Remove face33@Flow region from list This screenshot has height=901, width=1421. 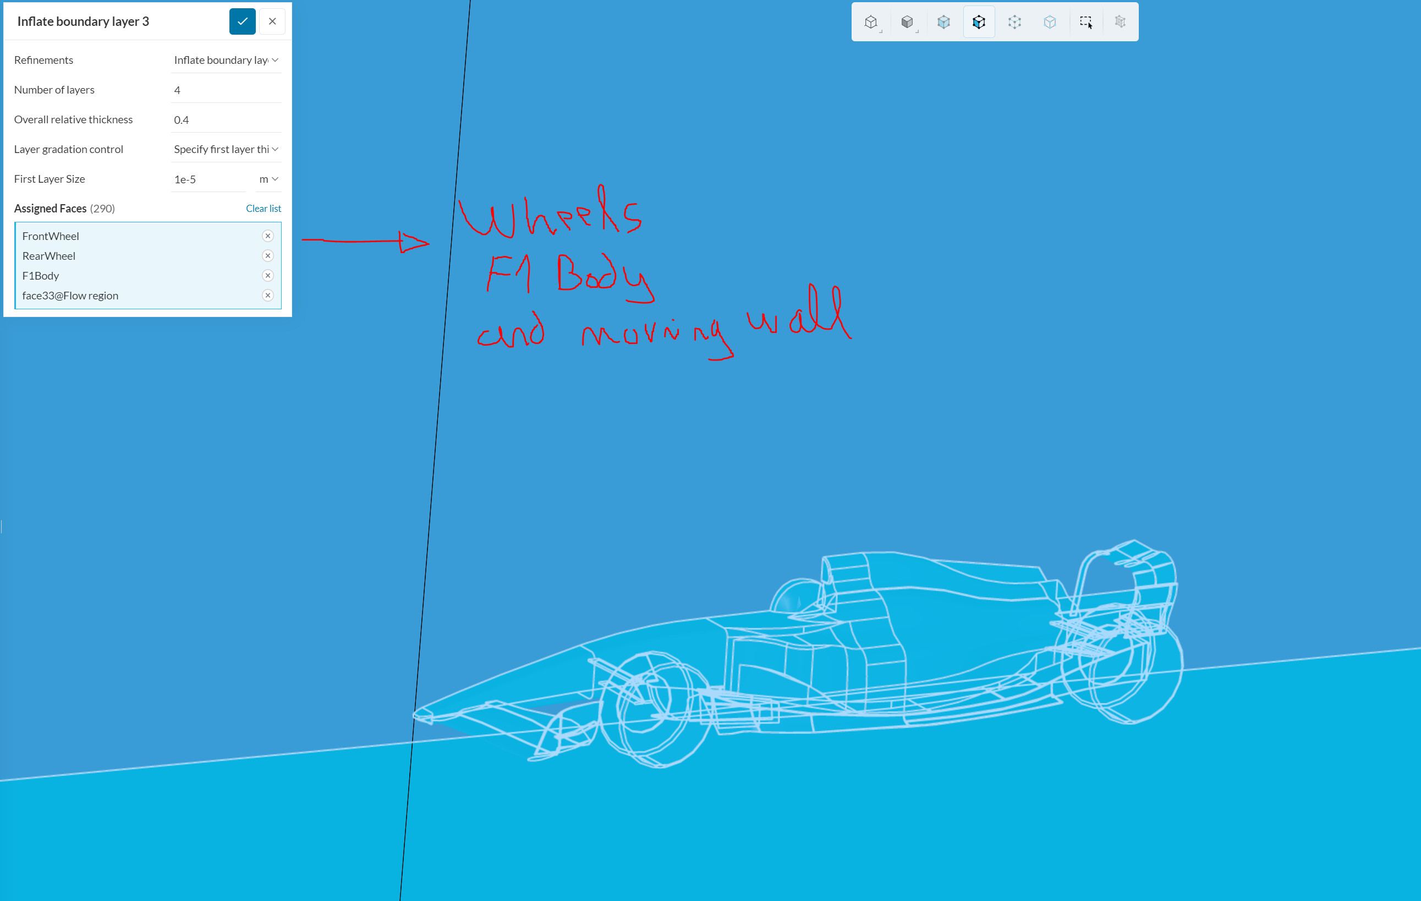[x=268, y=295]
